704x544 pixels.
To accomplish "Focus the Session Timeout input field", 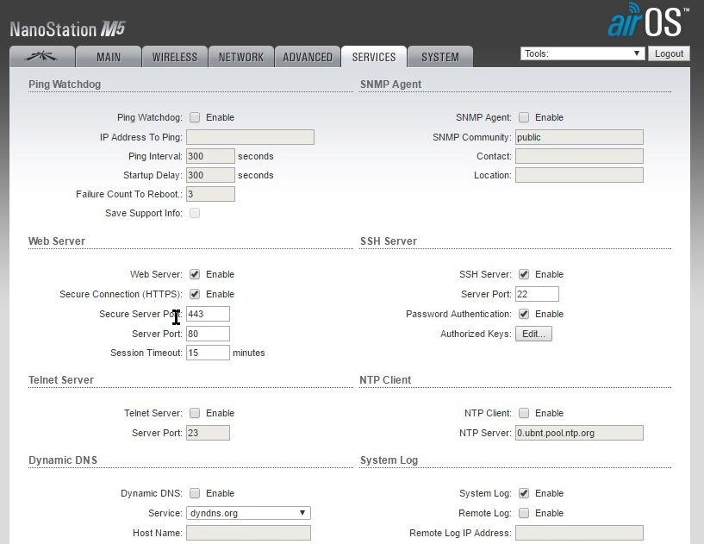I will point(208,353).
